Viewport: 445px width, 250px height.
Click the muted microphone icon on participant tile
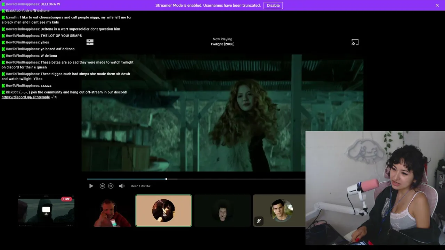pos(259,221)
